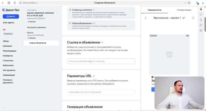Click the blue Добавить button
206x111 pixels.
coord(11,16)
